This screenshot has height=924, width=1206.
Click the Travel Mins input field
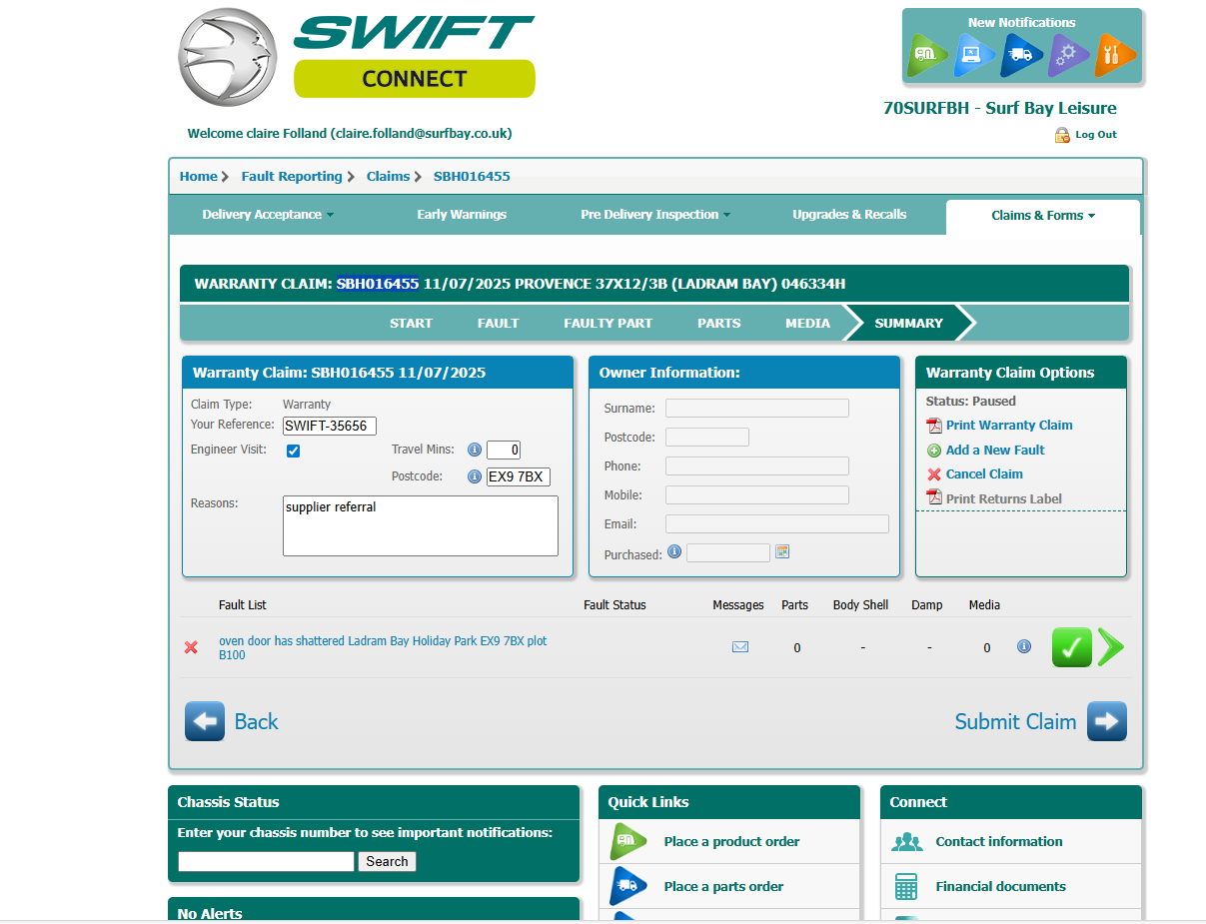click(x=504, y=451)
